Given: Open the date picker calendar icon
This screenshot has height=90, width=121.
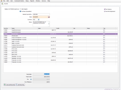Looking at the screenshot, I should [49, 17].
